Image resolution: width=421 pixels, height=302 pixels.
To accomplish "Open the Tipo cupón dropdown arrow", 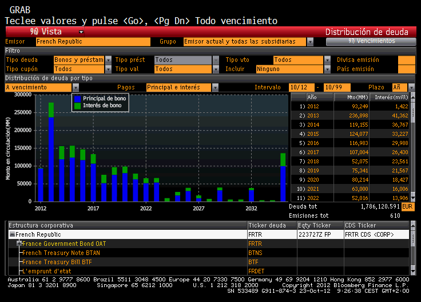I will point(108,69).
